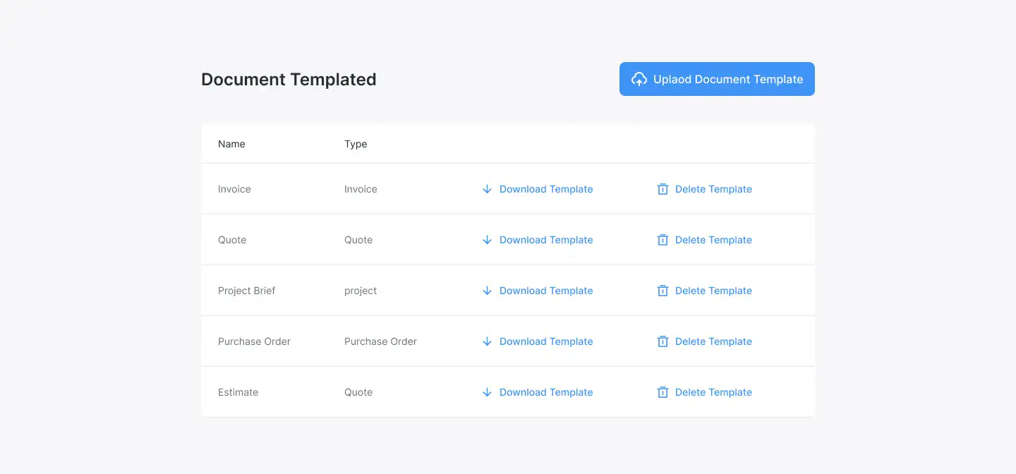Select Delete Template link in Quote row

[713, 240]
